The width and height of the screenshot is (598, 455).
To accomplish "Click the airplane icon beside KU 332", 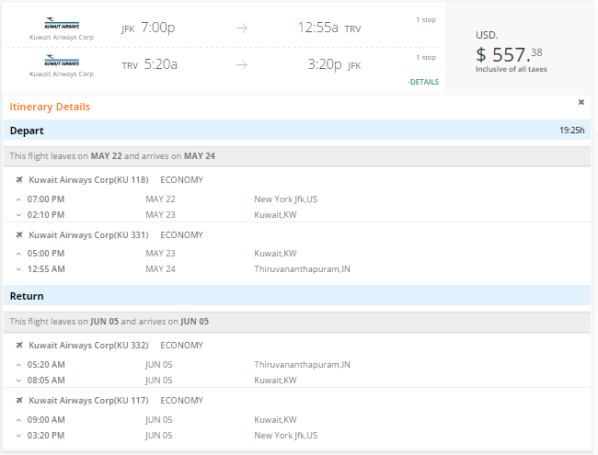I will click(x=19, y=346).
